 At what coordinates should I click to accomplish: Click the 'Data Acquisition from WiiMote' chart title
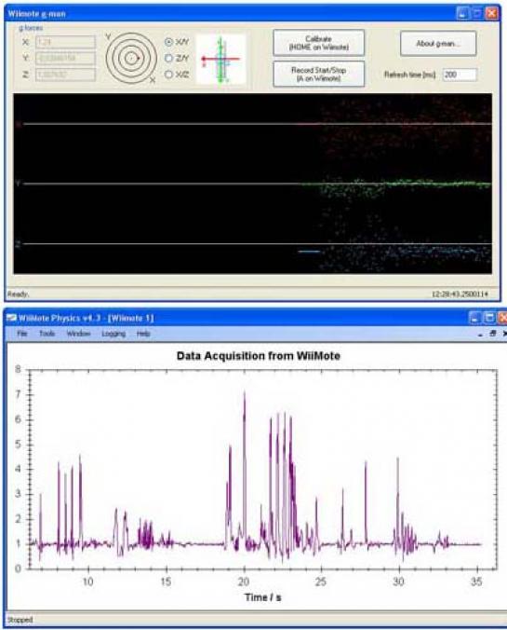[259, 356]
